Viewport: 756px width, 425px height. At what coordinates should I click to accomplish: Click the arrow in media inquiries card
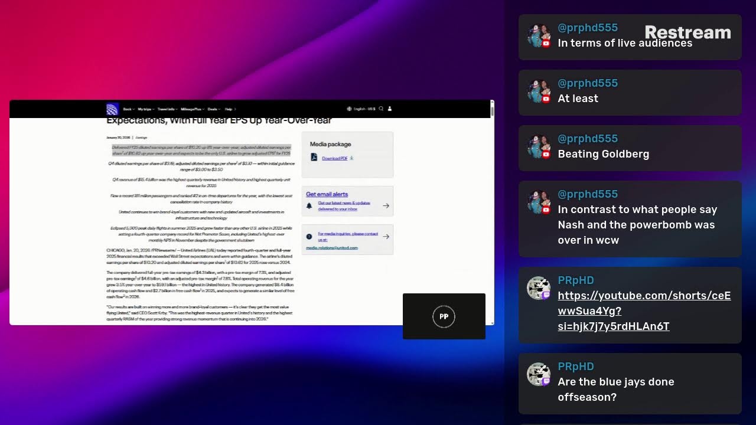point(386,237)
